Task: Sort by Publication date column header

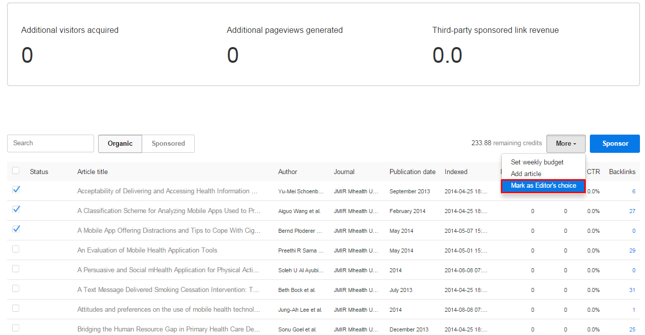Action: 412,172
